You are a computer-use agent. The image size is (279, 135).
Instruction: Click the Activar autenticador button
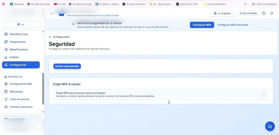(67, 66)
